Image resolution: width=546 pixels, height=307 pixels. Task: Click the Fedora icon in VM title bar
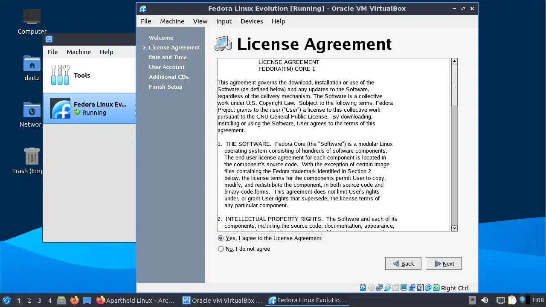143,9
